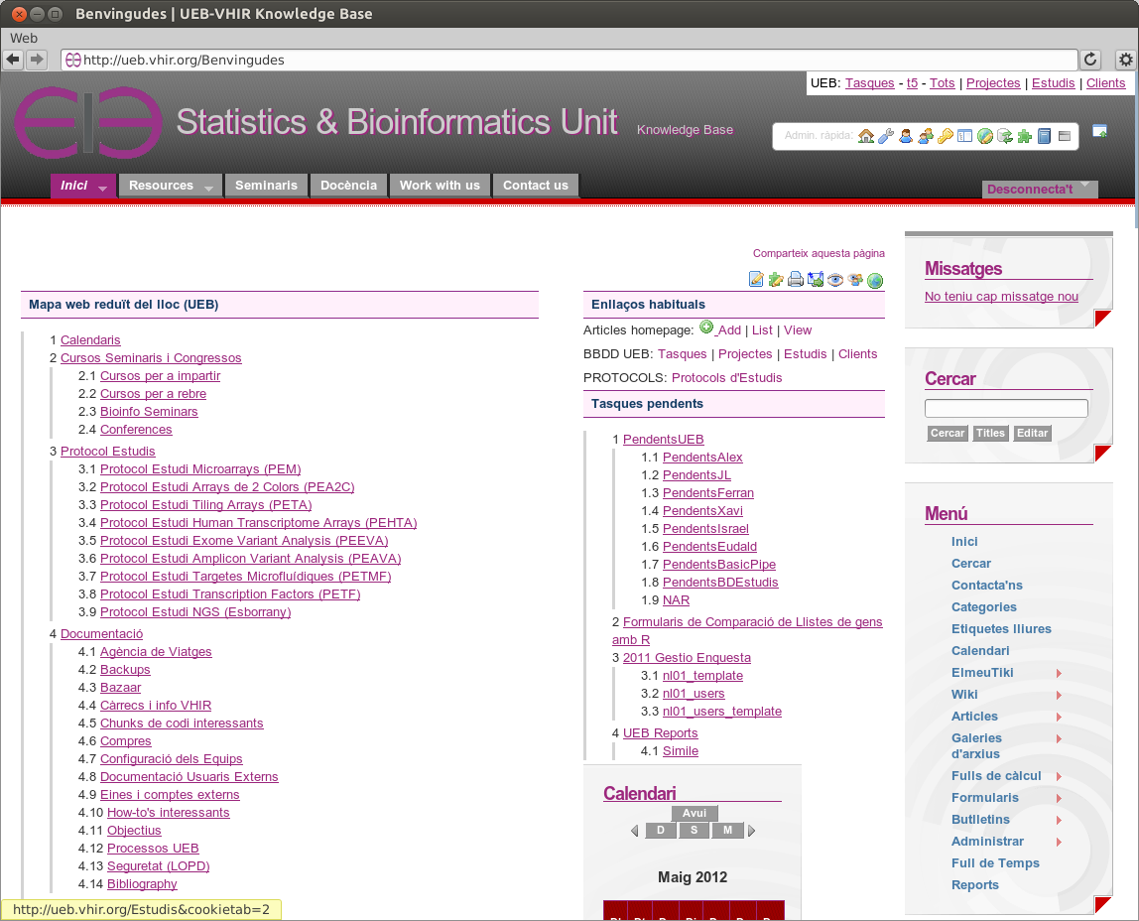
Task: Click the Cercar search text field
Action: click(x=1006, y=409)
